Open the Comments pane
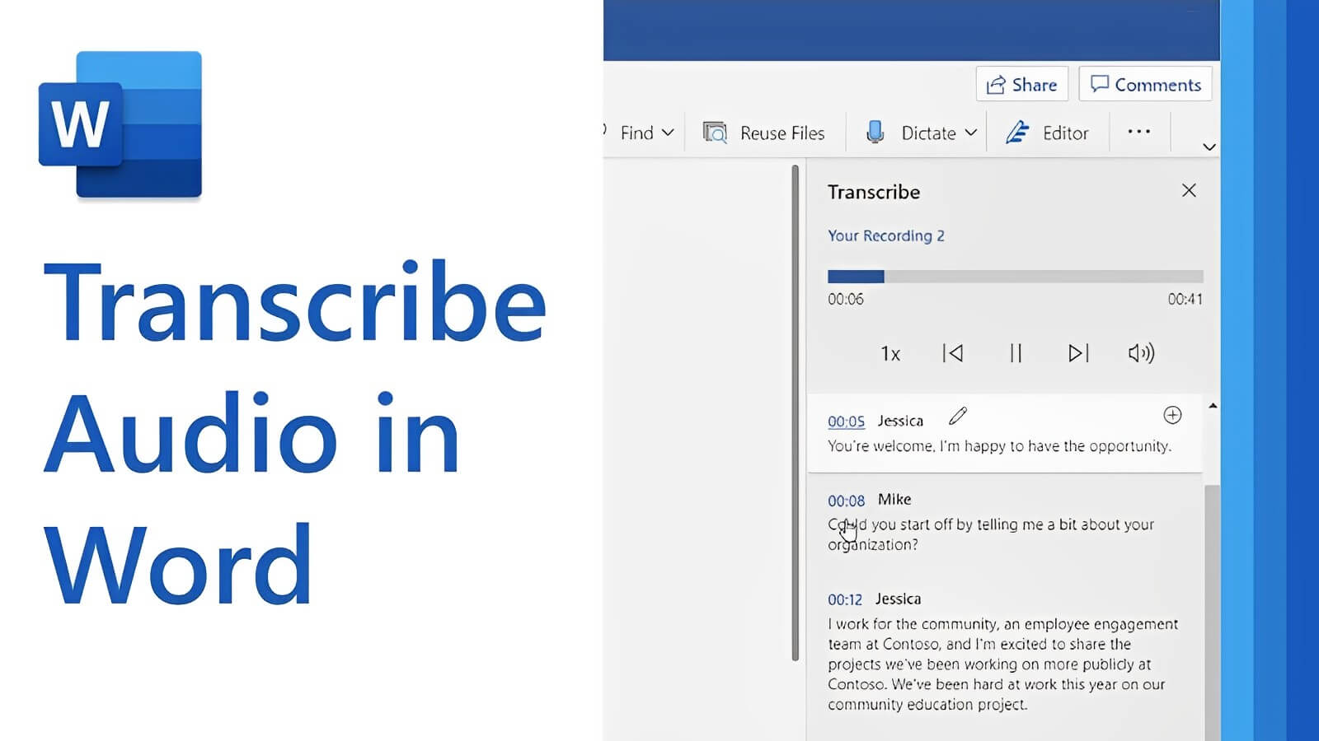The height and width of the screenshot is (741, 1319). coord(1145,83)
